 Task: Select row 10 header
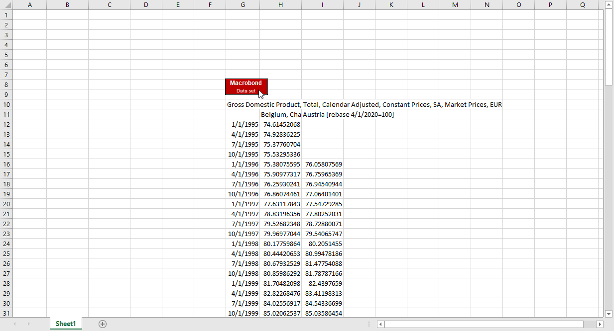6,104
